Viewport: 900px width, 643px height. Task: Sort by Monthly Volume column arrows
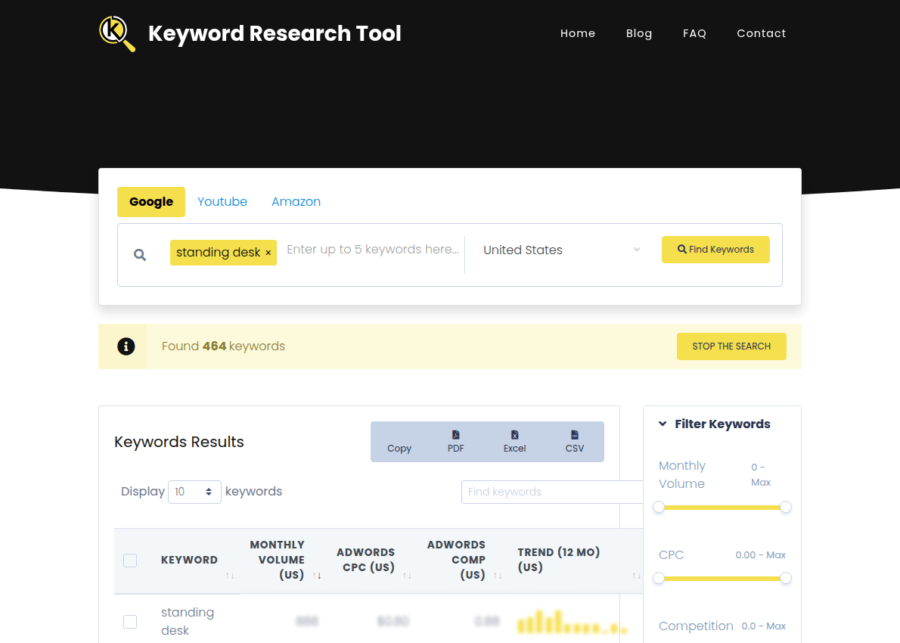[x=317, y=575]
